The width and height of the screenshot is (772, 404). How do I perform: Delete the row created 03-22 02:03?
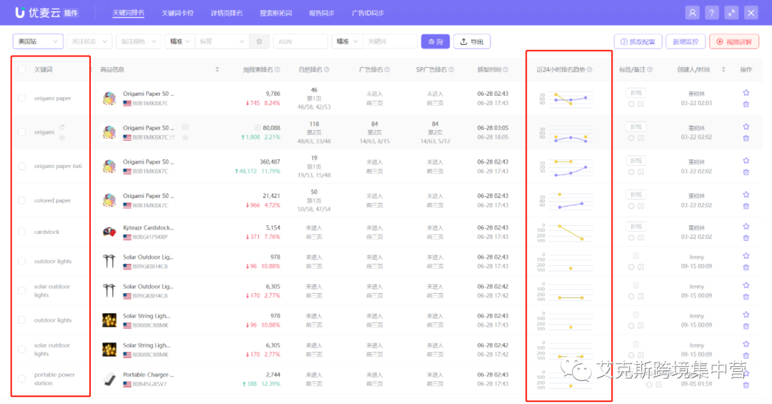click(746, 104)
